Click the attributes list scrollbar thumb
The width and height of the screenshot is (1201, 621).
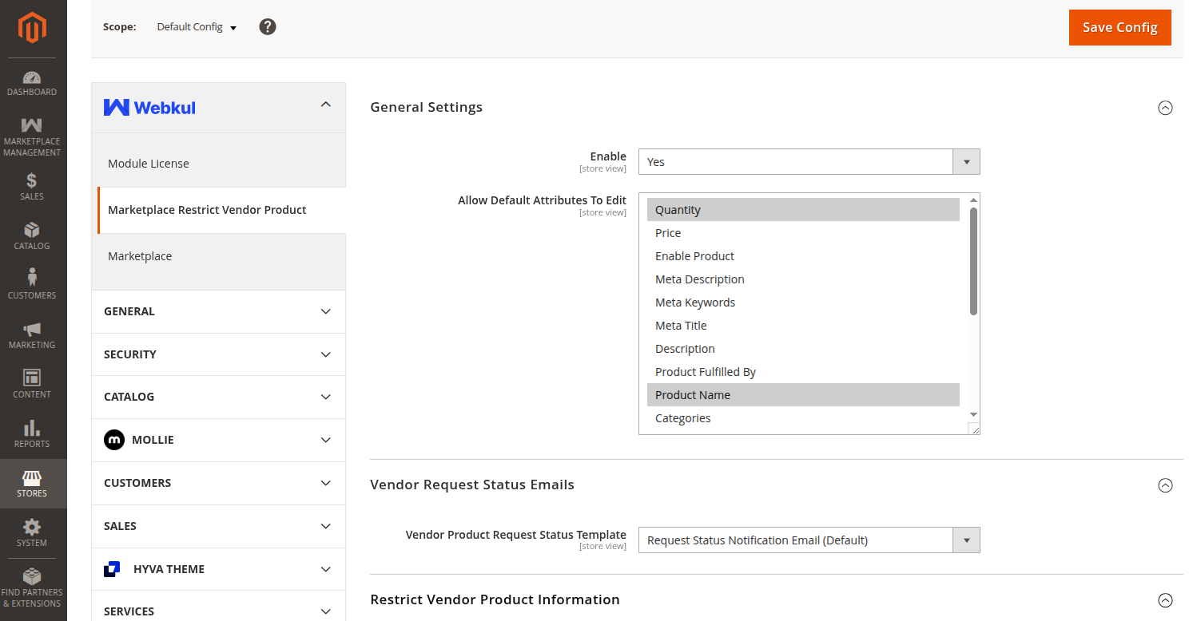[973, 261]
